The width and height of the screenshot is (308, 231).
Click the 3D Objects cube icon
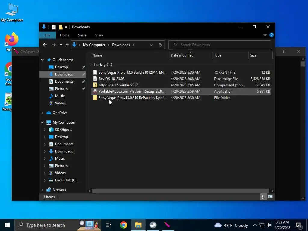(51, 130)
